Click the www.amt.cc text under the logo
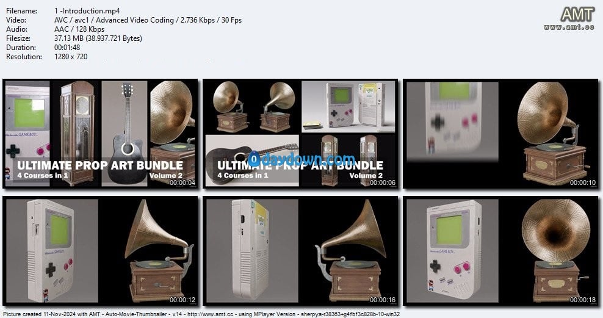 (x=569, y=27)
